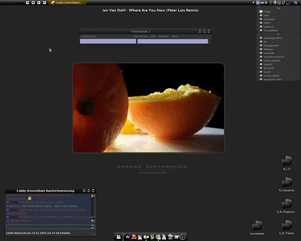Select contact seramis81 in the list
Viewport: 301px width, 241px height.
pos(269,53)
